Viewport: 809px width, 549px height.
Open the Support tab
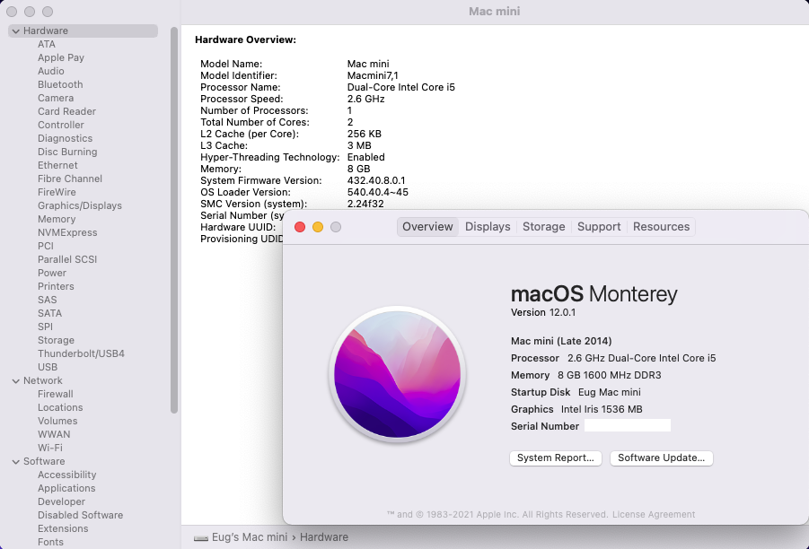pyautogui.click(x=599, y=227)
